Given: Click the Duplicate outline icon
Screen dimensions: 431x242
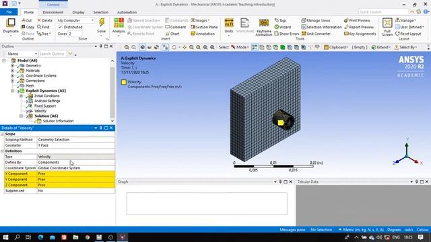Looking at the screenshot, I should [x=11, y=23].
